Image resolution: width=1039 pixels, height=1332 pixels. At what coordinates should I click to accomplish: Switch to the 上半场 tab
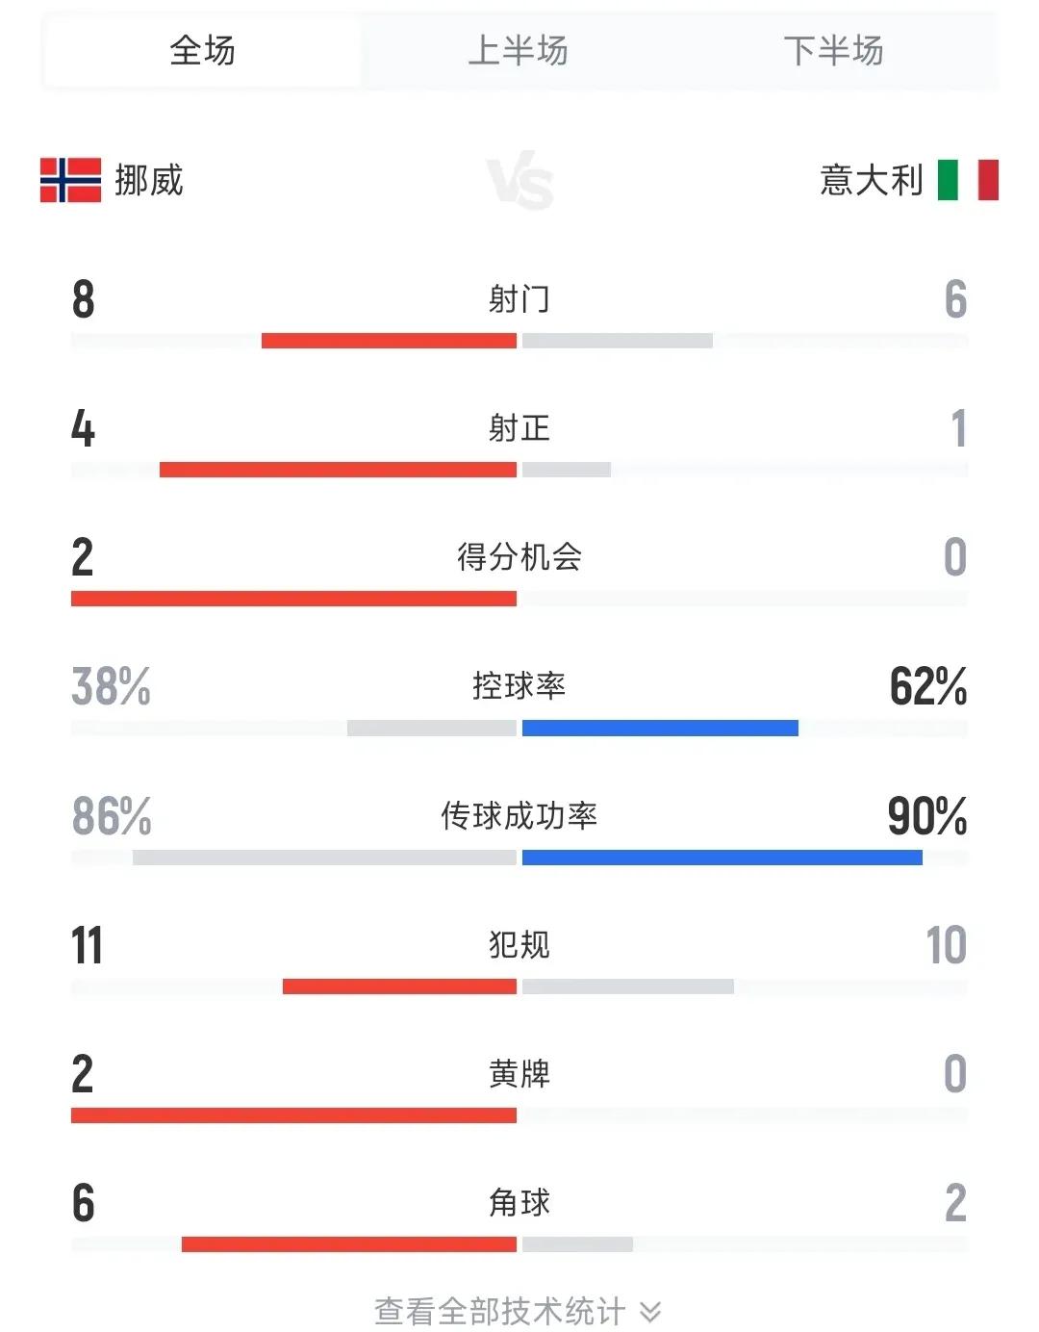click(x=518, y=50)
